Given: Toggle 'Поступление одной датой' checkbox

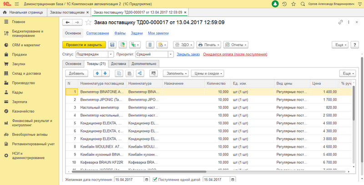Looking at the screenshot, I should [x=155, y=180].
